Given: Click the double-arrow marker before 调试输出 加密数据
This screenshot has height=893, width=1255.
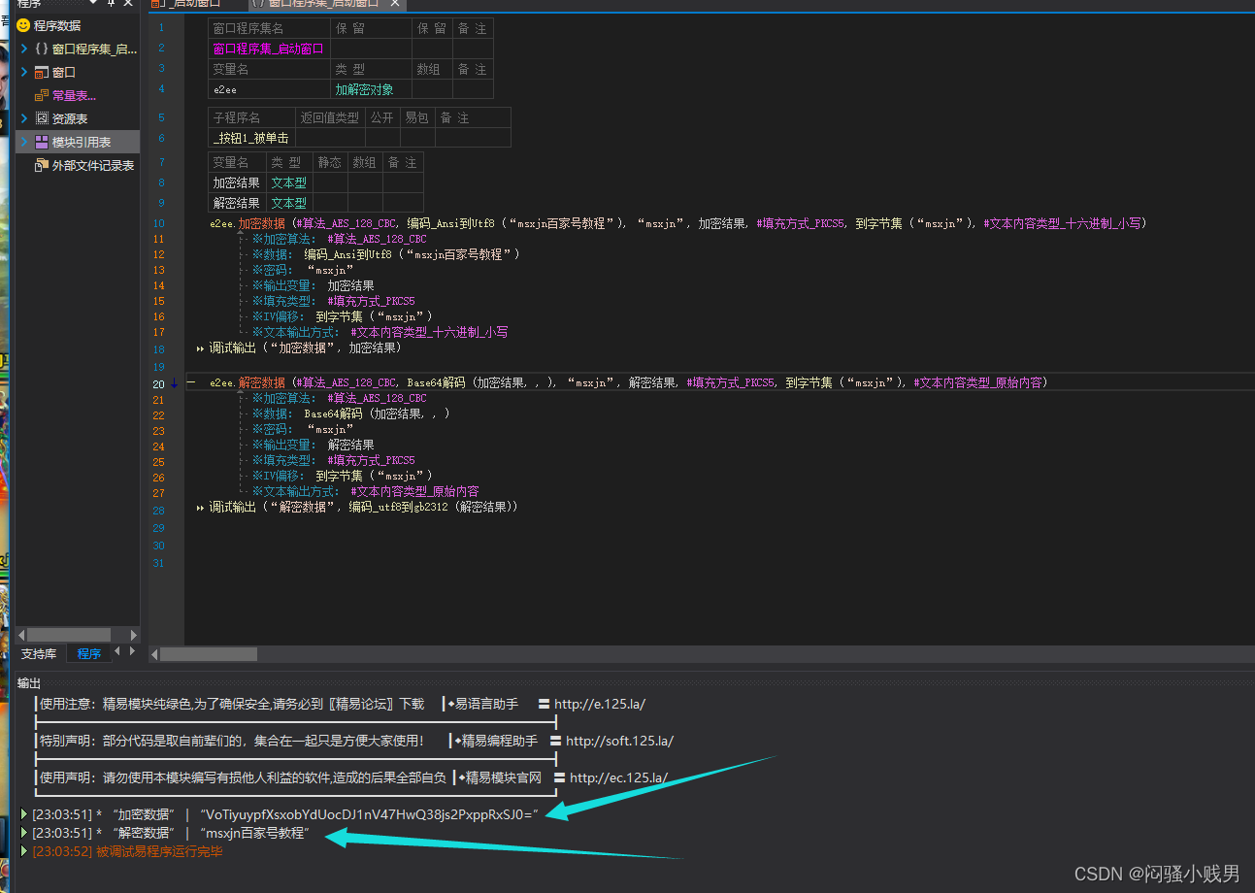Looking at the screenshot, I should [201, 347].
